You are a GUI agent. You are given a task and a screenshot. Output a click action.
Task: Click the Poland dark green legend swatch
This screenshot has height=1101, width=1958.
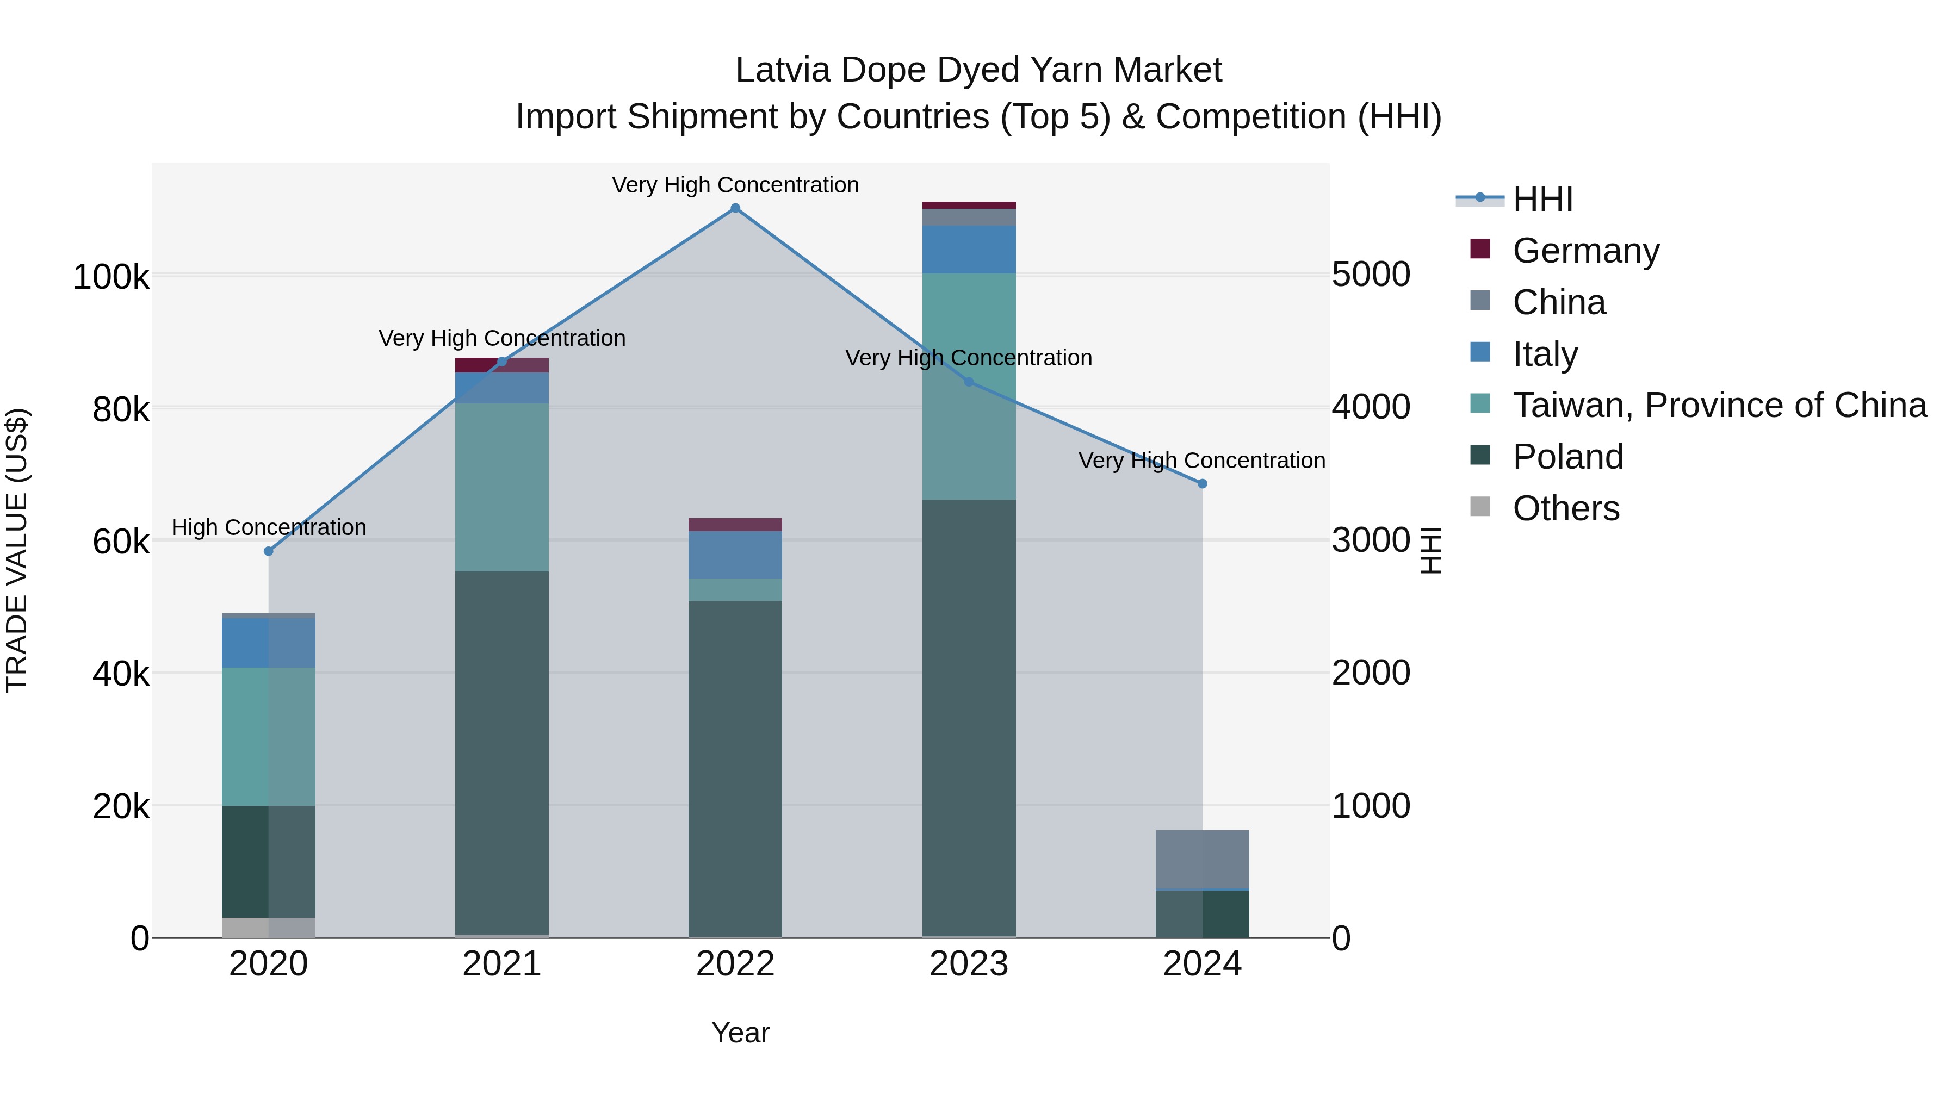[1480, 455]
